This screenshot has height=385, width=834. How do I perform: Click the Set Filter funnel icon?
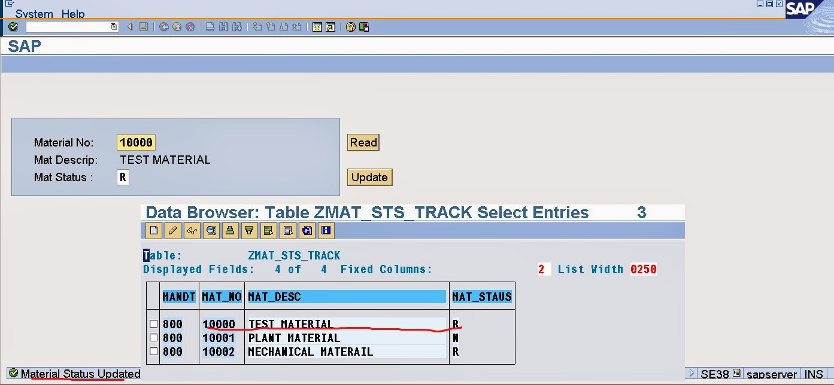tap(249, 230)
